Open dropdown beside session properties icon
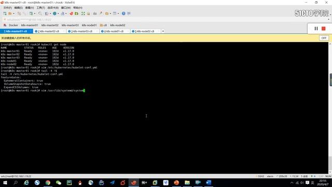Screen dimensions: 332x187 pyautogui.click(x=50, y=14)
